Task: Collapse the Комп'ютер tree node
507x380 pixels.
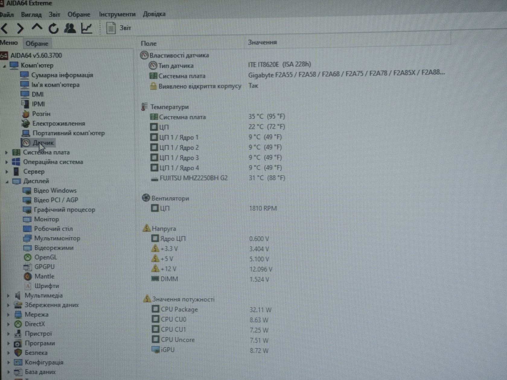Action: 4,66
